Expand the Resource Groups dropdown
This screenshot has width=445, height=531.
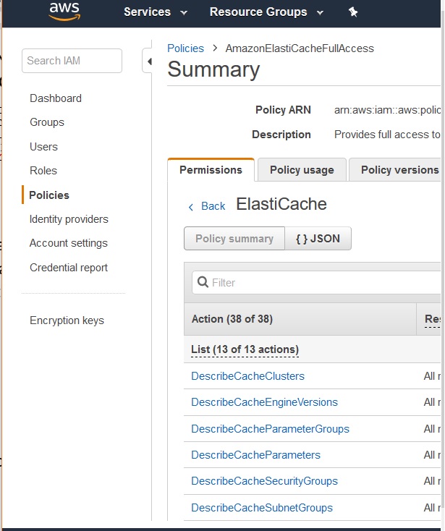pos(266,12)
